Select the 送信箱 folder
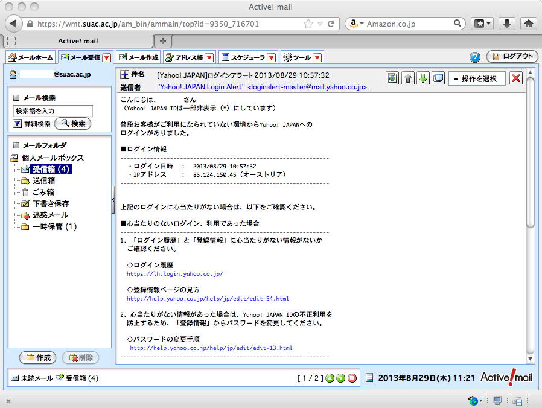Viewport: 542px width, 408px height. coord(43,180)
